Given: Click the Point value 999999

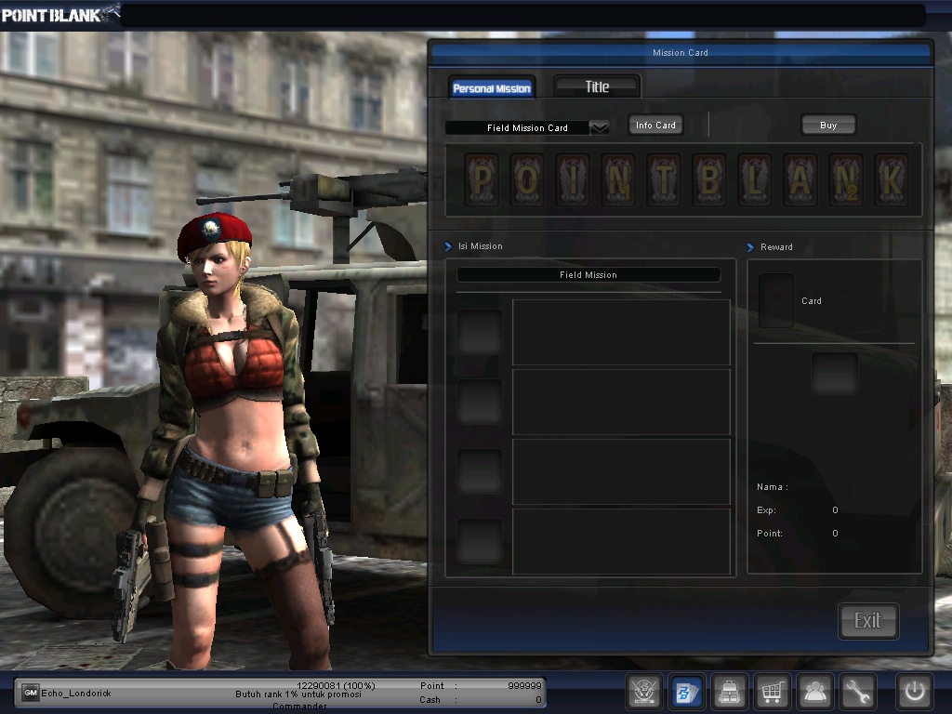Looking at the screenshot, I should point(524,685).
